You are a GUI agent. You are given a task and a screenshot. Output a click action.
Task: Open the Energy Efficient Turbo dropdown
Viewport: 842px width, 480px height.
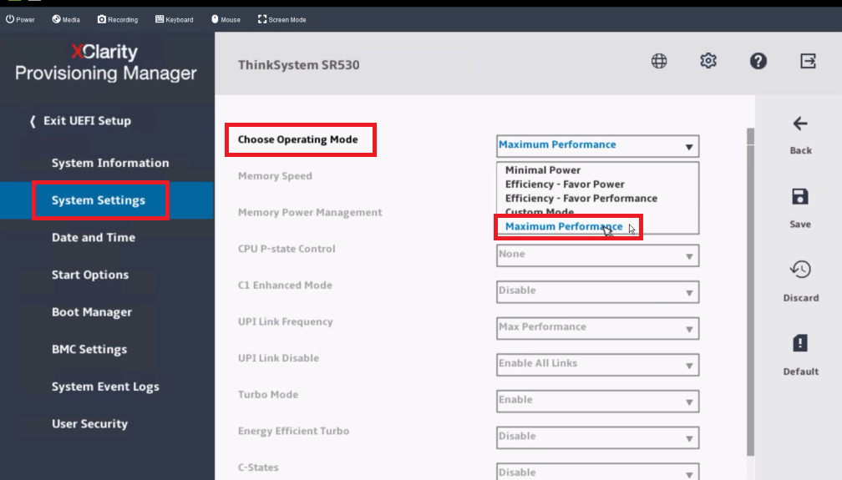pos(598,438)
